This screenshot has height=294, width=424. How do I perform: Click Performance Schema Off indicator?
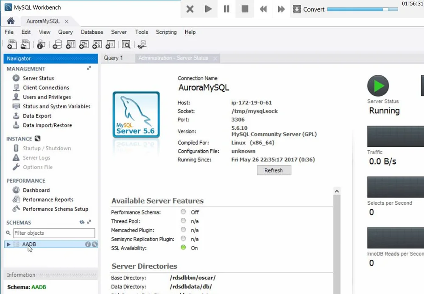183,212
